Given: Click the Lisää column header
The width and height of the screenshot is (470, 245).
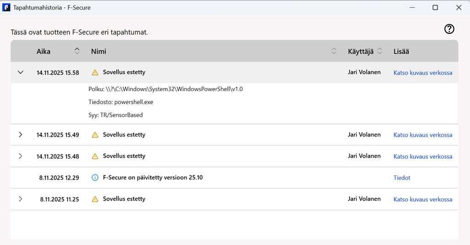Looking at the screenshot, I should 401,51.
